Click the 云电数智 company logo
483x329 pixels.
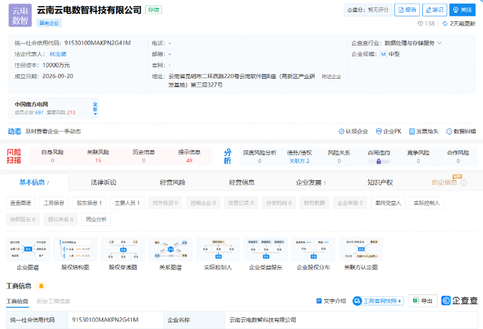[x=20, y=15]
